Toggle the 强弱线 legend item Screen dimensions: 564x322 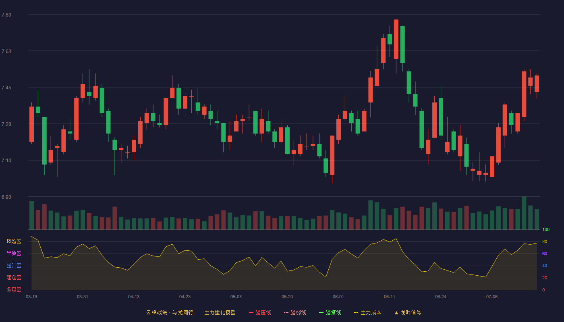pyautogui.click(x=295, y=312)
